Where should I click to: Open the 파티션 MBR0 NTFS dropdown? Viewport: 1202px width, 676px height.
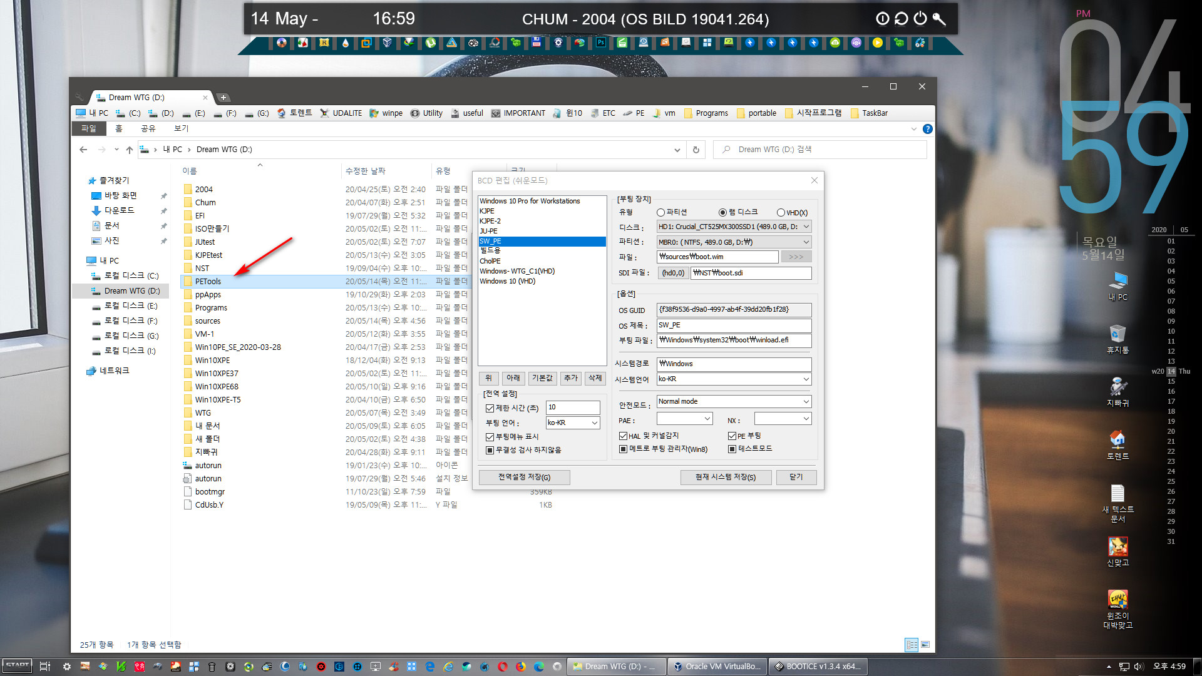[x=734, y=242]
